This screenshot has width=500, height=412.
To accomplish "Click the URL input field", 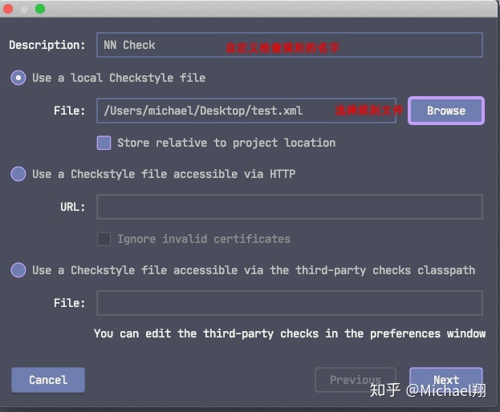I will 290,207.
